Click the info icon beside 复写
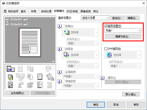Image resolution: width=147 pixels, height=110 pixels. coord(102,78)
